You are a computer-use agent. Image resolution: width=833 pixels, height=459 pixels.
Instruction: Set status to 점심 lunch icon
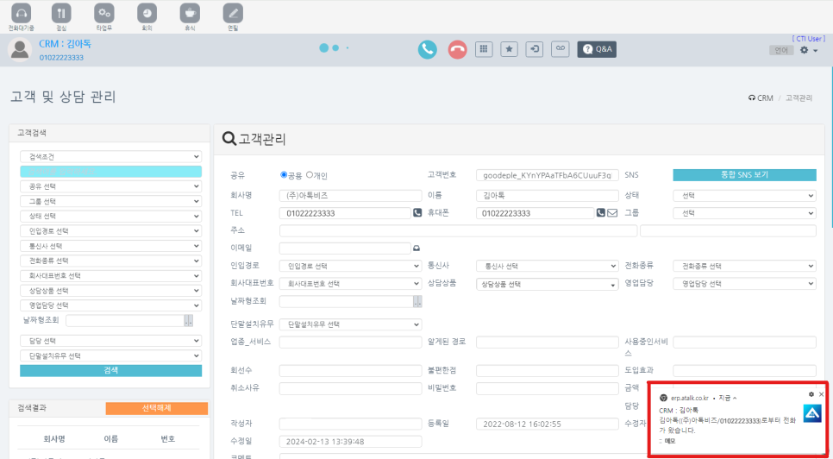tap(61, 13)
